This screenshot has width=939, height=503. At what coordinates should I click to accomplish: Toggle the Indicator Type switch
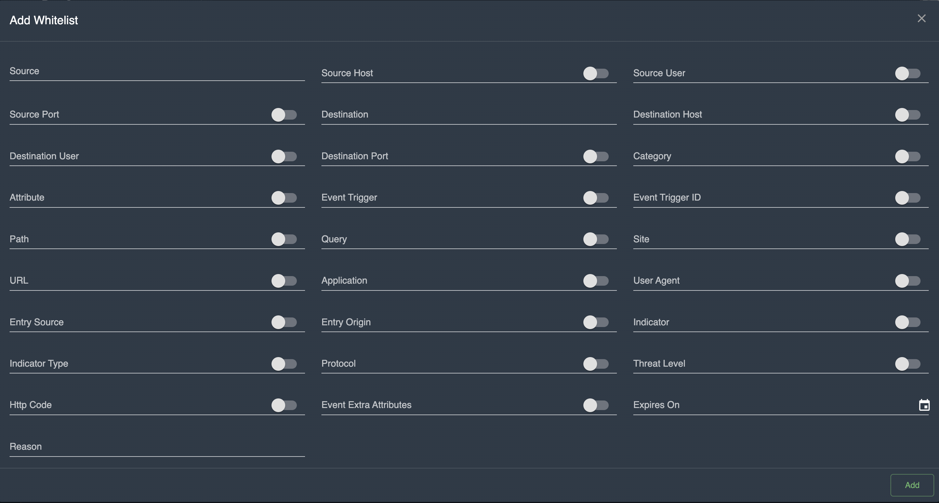click(284, 364)
